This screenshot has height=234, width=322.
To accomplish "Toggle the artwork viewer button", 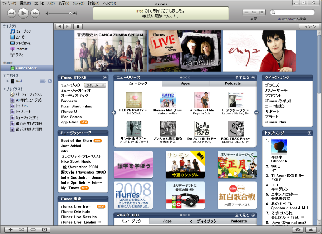I will [44, 230].
